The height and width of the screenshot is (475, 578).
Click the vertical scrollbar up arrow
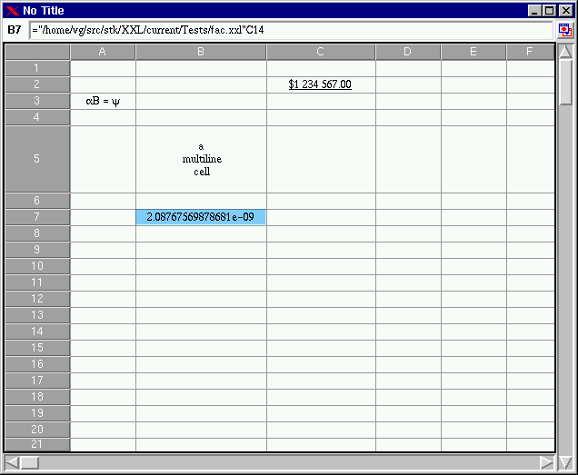click(x=564, y=52)
